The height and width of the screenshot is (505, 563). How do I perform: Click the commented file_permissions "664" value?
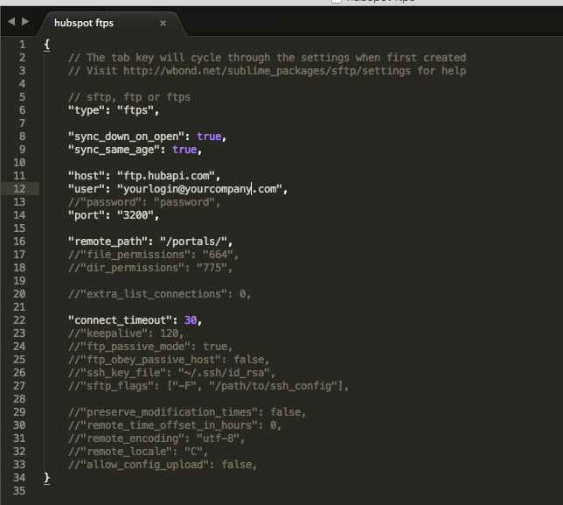[218, 255]
